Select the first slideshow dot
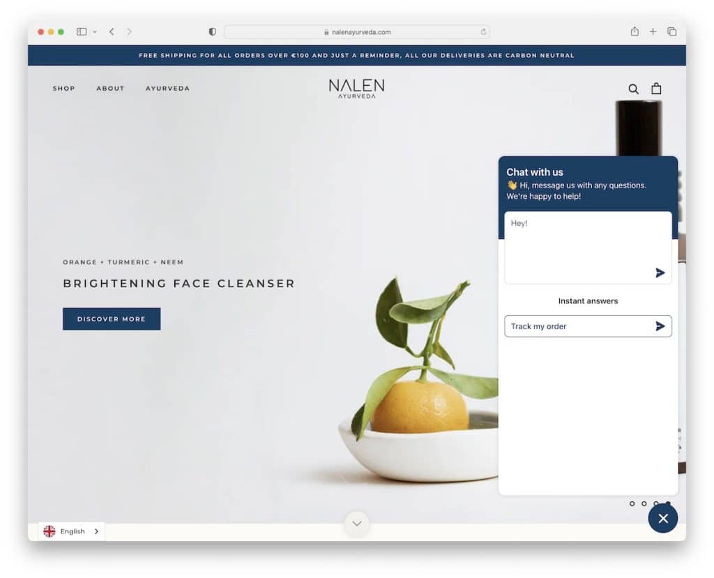This screenshot has width=714, height=578. 632,504
